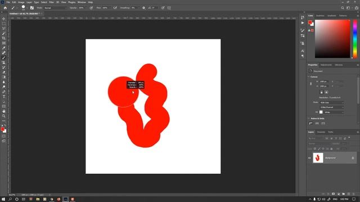The height and width of the screenshot is (202, 360).
Task: Set canvas to landscape orientation
Action: tap(326, 92)
